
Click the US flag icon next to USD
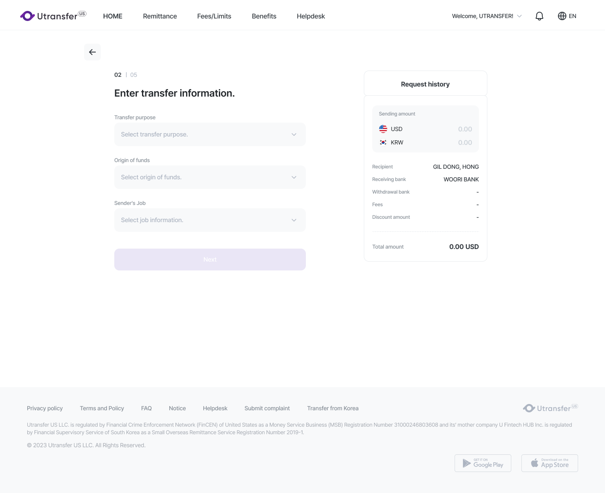[x=383, y=129]
